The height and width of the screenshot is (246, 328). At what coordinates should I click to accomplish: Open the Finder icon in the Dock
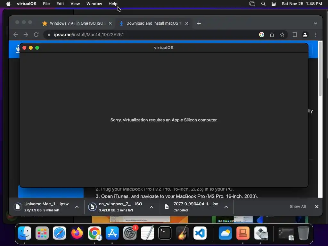point(24,233)
